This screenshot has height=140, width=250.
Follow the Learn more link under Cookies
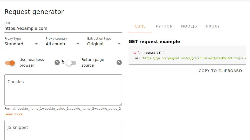[x=13, y=114]
